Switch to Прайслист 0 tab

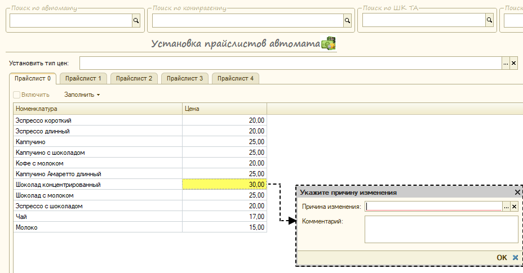pyautogui.click(x=33, y=78)
